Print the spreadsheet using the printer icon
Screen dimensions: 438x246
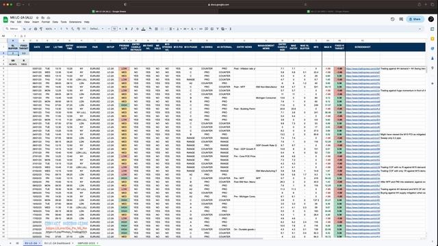[36, 29]
